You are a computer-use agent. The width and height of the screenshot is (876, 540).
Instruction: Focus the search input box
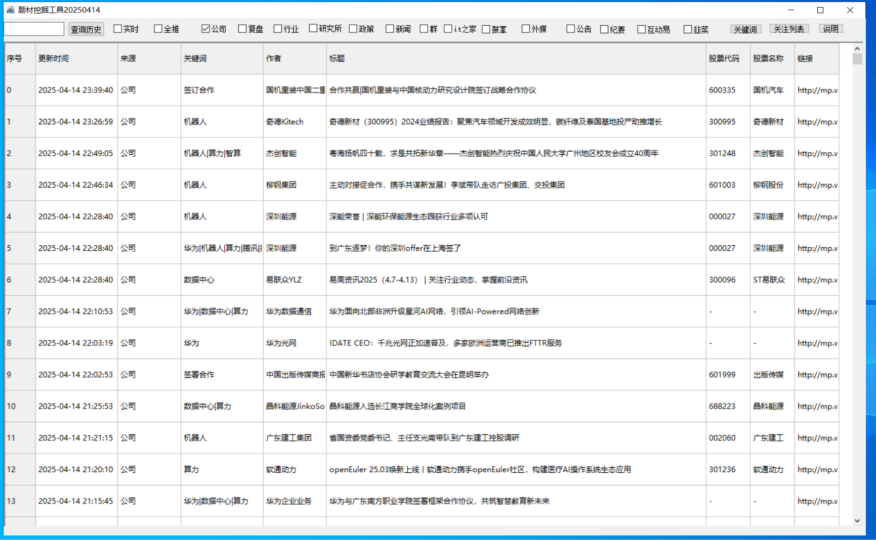(34, 29)
